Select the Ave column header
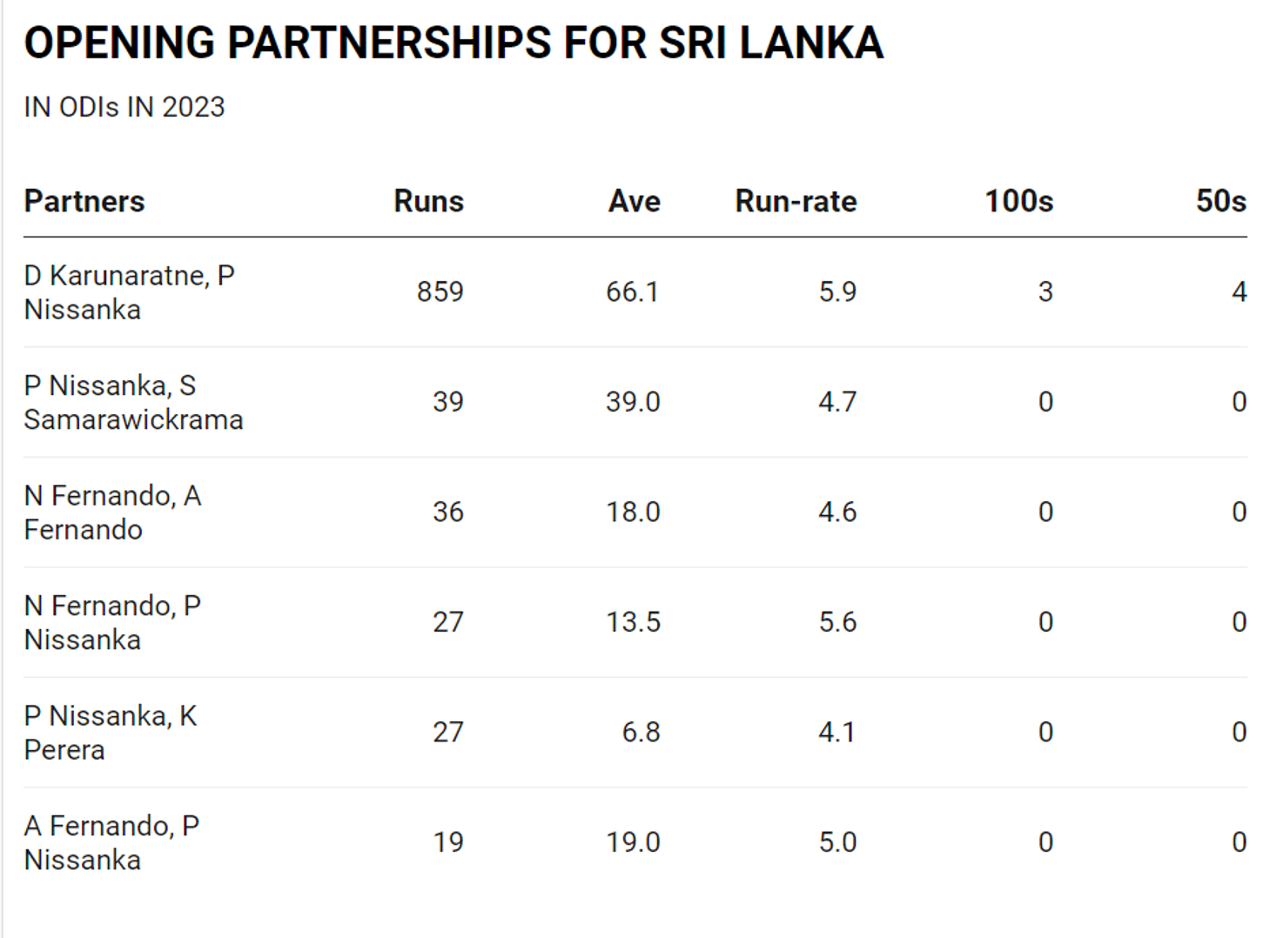 pos(634,201)
